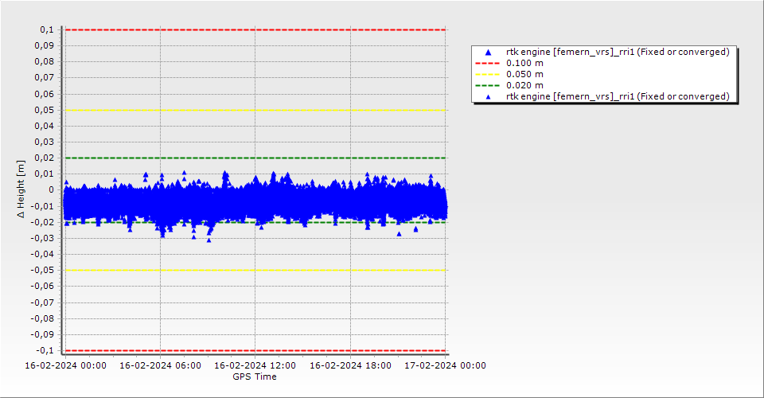Click the GPS Time axis title
The image size is (764, 398).
[255, 377]
